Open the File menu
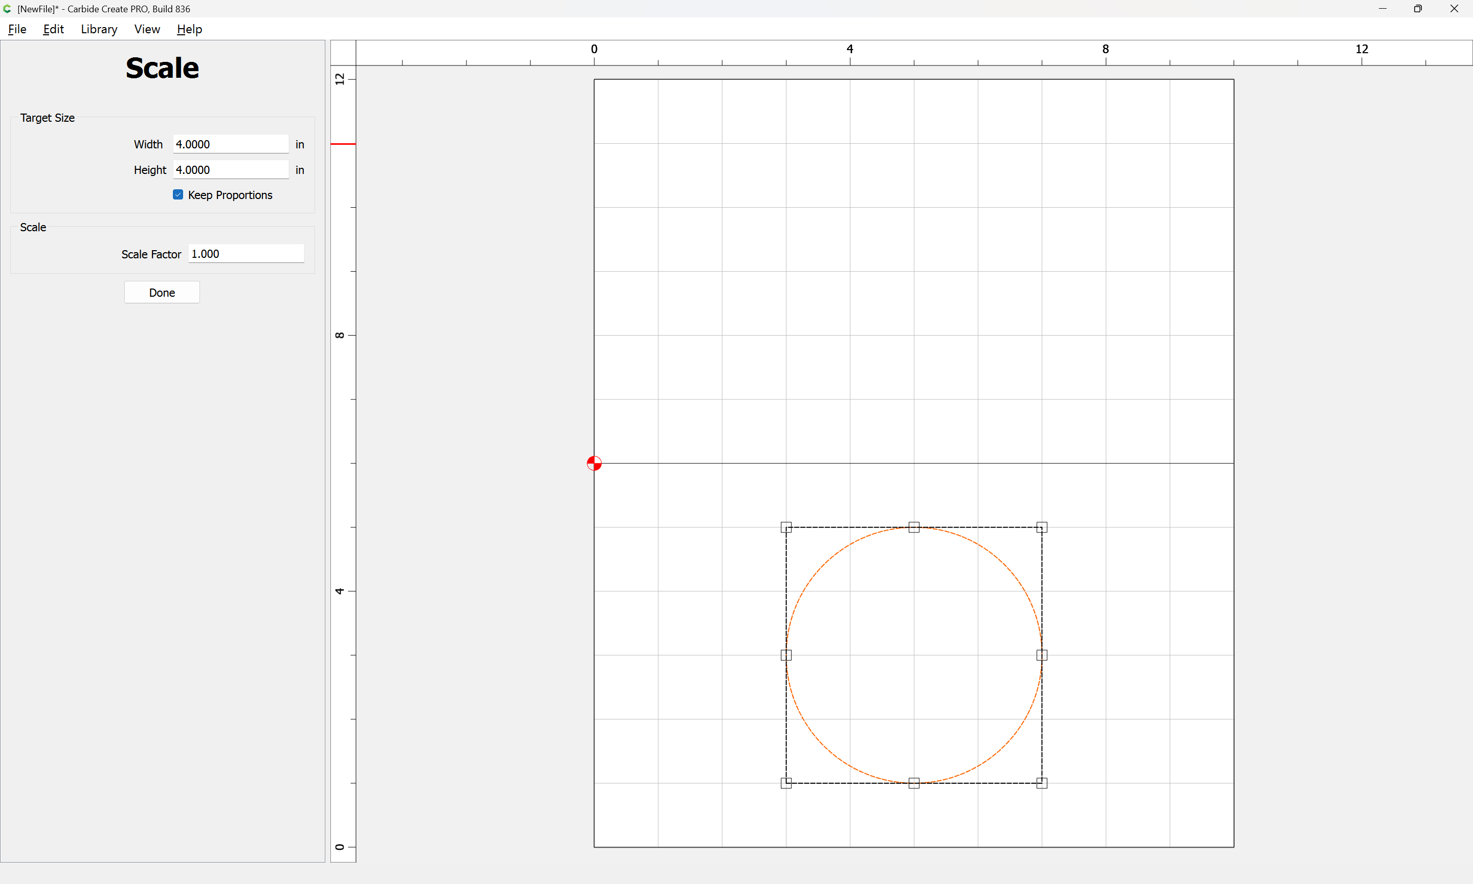1473x884 pixels. click(17, 29)
